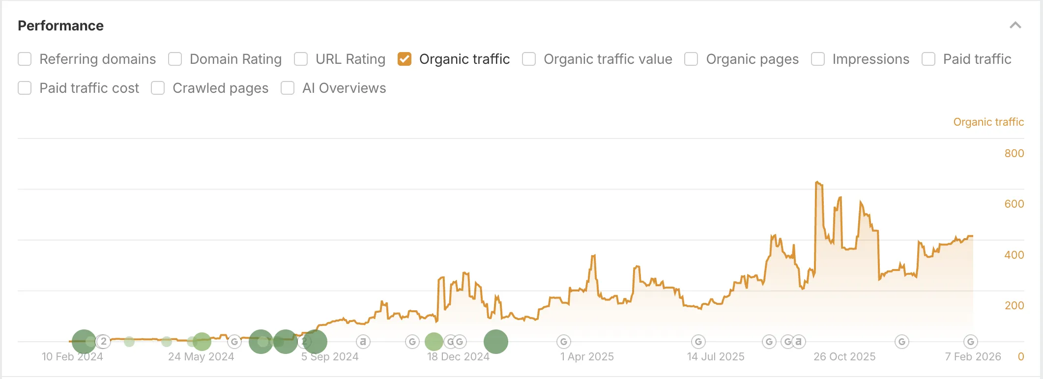Click the Google update marker near 1 Apr 2025
The height and width of the screenshot is (379, 1043).
click(x=564, y=341)
